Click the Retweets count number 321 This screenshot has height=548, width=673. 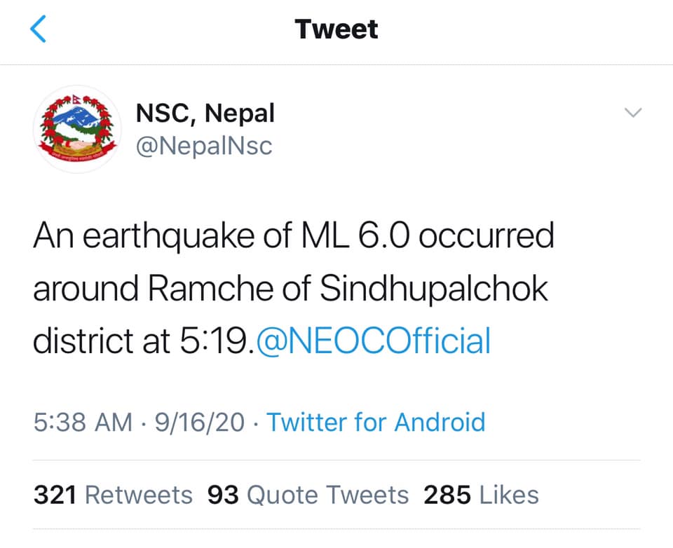pyautogui.click(x=55, y=495)
